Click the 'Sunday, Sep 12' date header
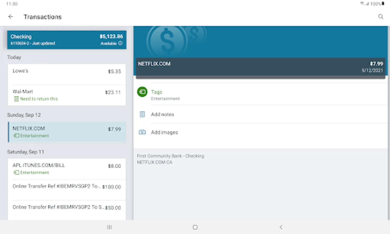390x234 pixels. click(24, 115)
